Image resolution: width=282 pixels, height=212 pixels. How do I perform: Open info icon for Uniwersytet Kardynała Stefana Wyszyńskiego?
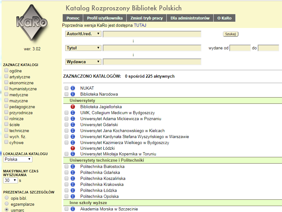point(73,137)
